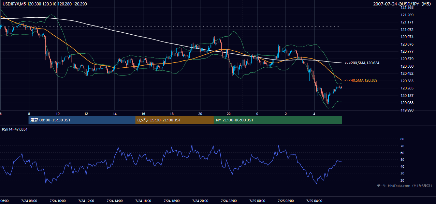Image resolution: width=436 pixels, height=204 pixels.
Task: Click the bottom time label 7/25 02:00
Action: coord(286,201)
